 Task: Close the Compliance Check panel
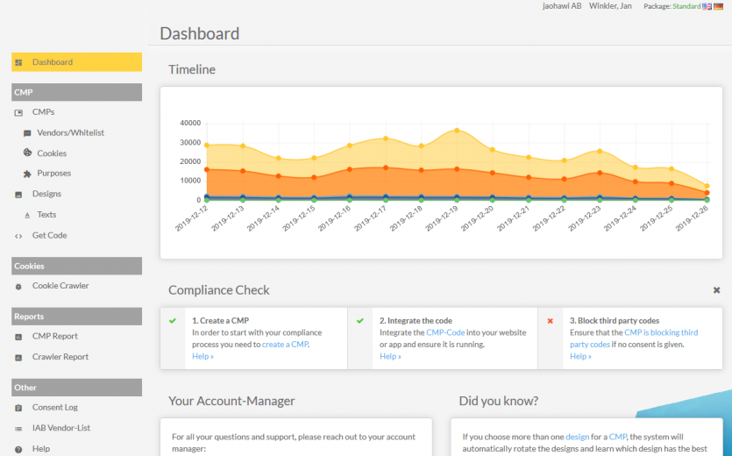click(716, 290)
